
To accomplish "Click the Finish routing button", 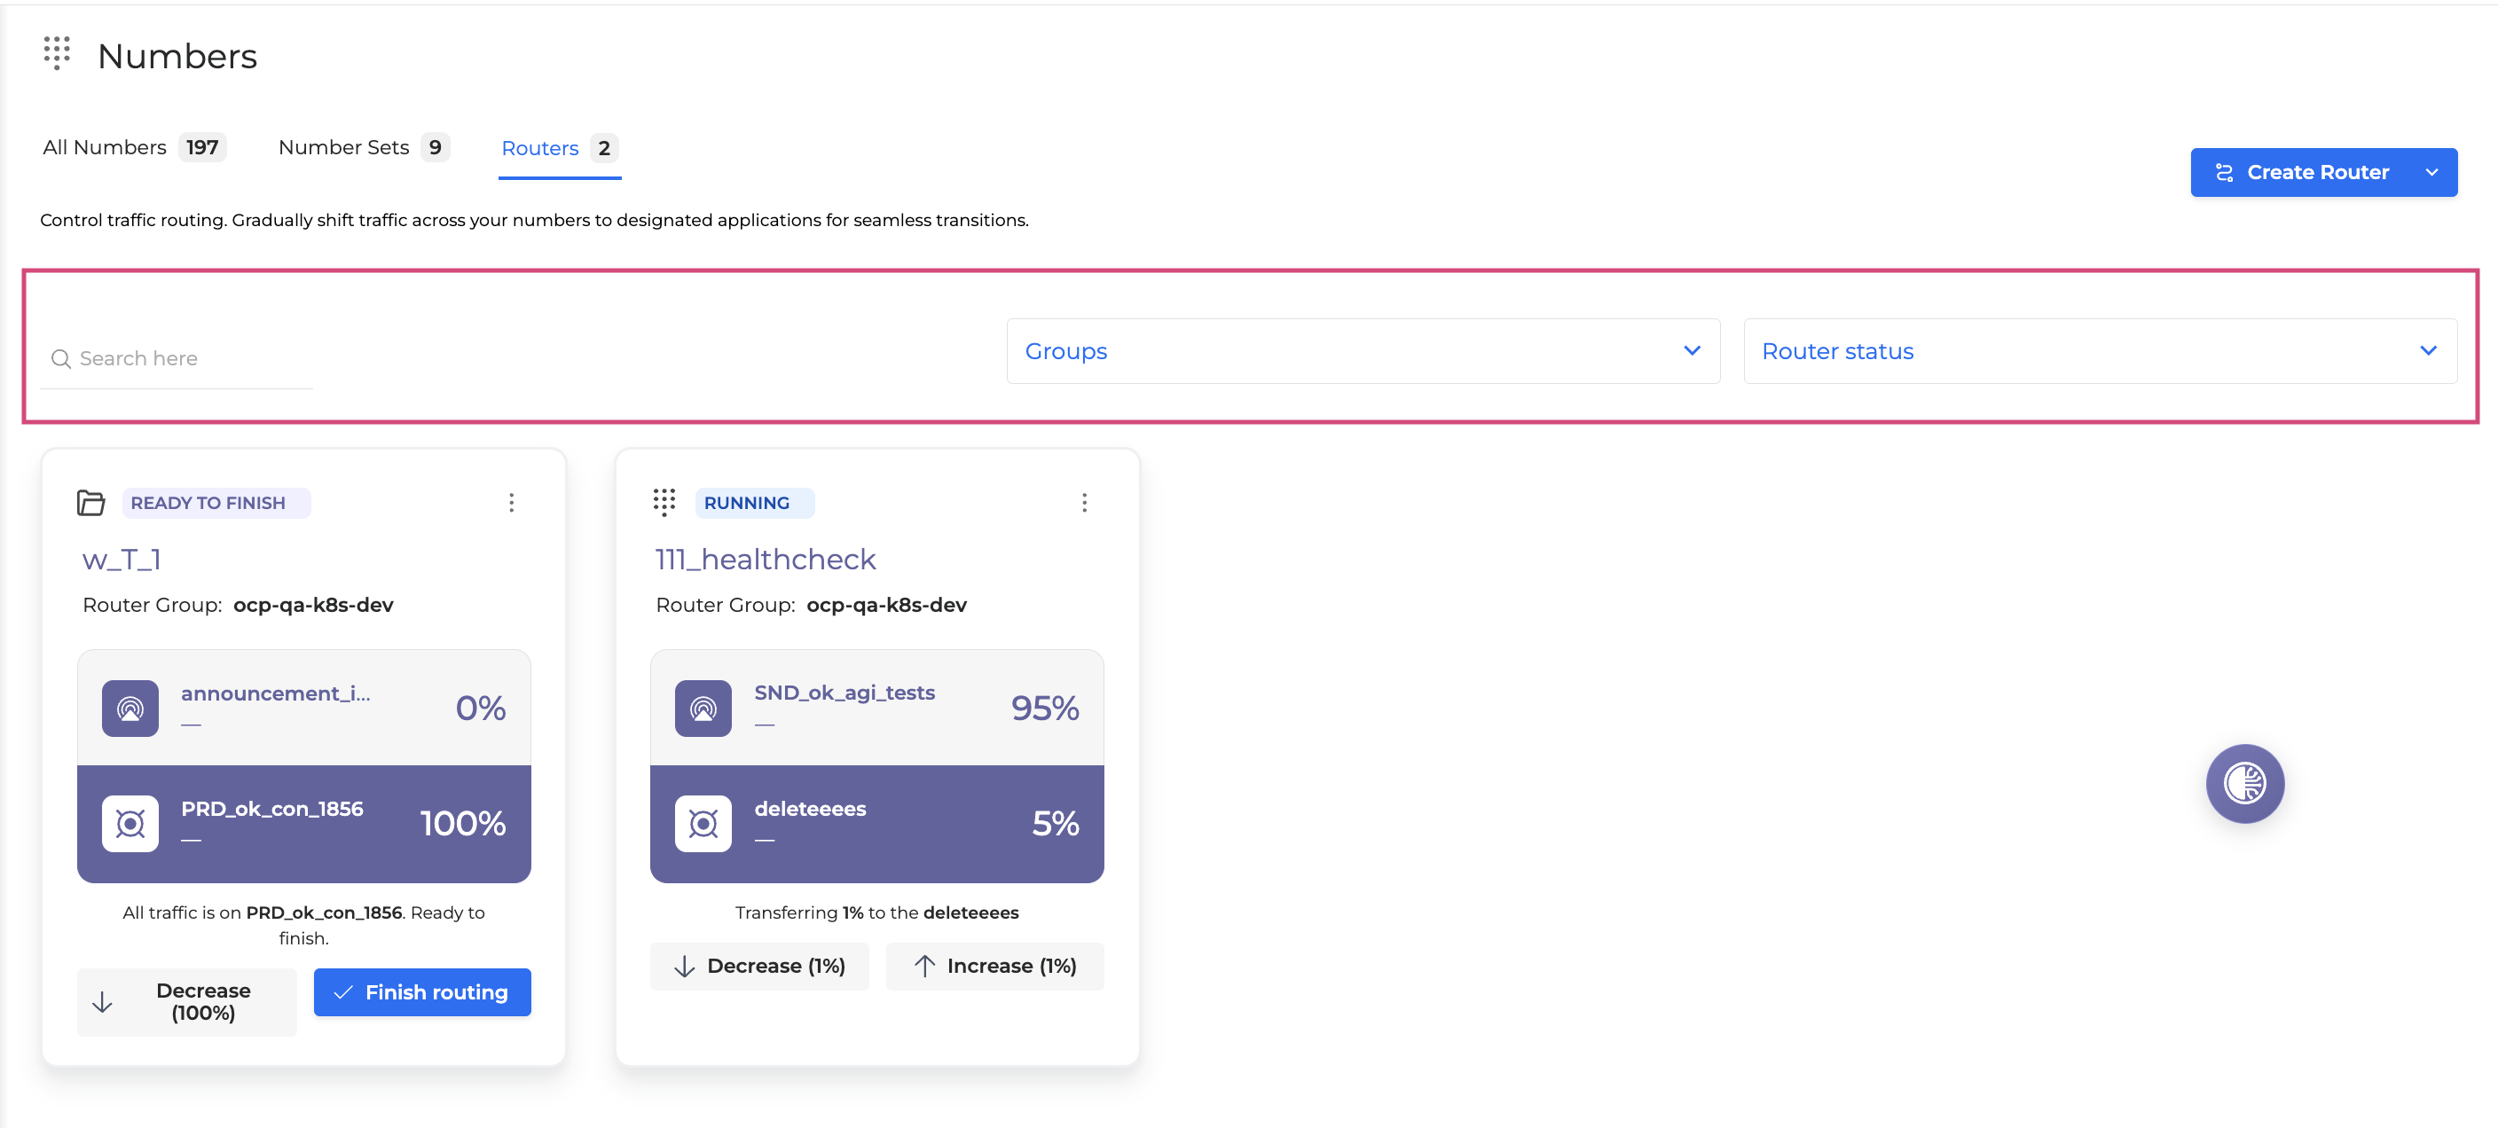I will [x=422, y=992].
